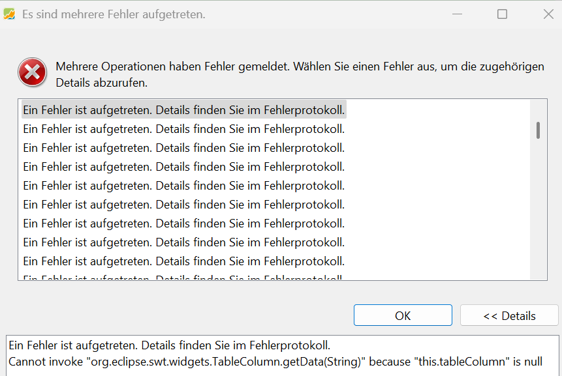Click the Portfolio app icon in title bar

pyautogui.click(x=9, y=14)
